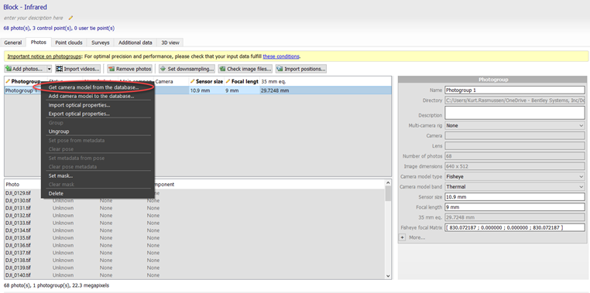Image resolution: width=590 pixels, height=293 pixels.
Task: Click the Focal length input field
Action: tap(515, 207)
